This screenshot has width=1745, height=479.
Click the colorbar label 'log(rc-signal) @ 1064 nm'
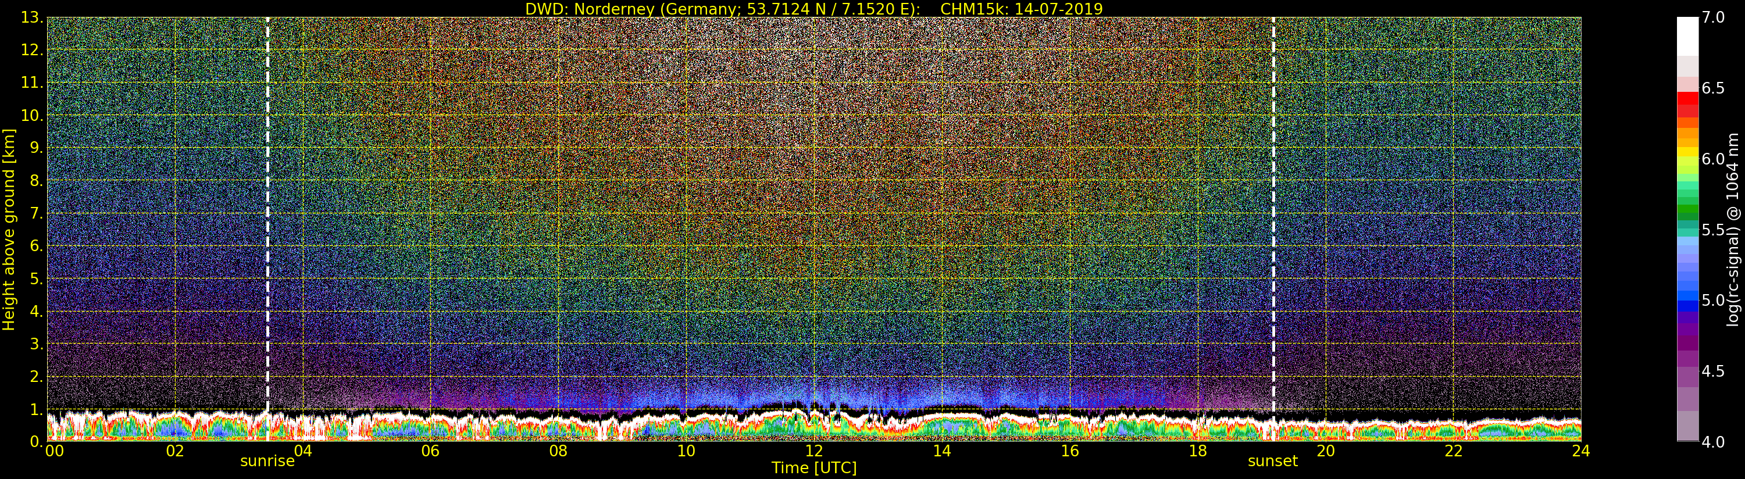point(1733,230)
